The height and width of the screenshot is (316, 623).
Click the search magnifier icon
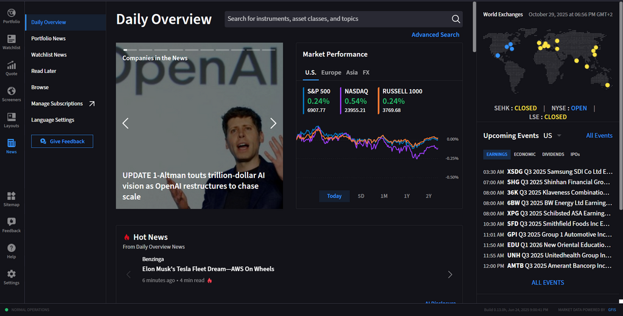coord(456,19)
